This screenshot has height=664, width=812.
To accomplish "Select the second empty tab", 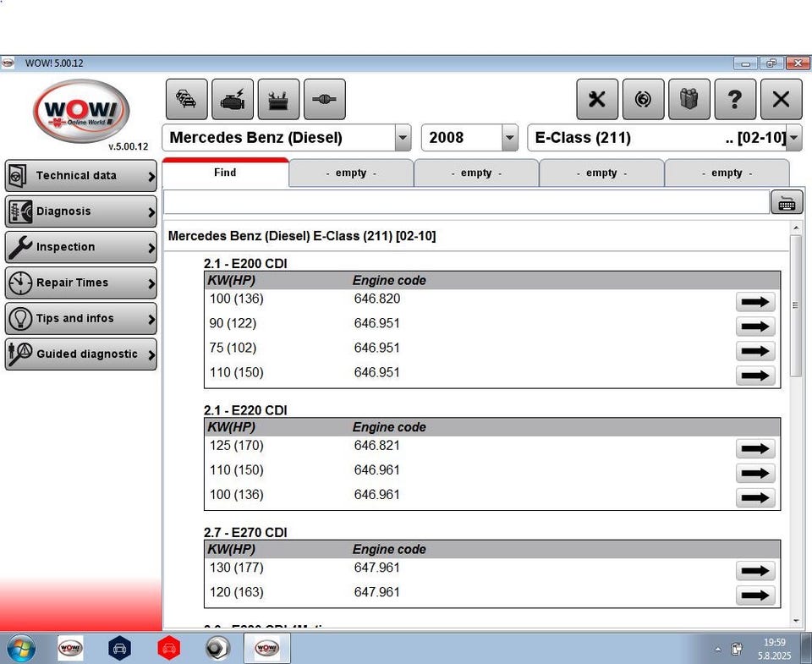I will coord(476,173).
